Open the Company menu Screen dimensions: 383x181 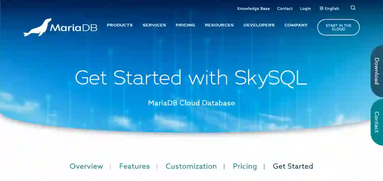coord(296,25)
